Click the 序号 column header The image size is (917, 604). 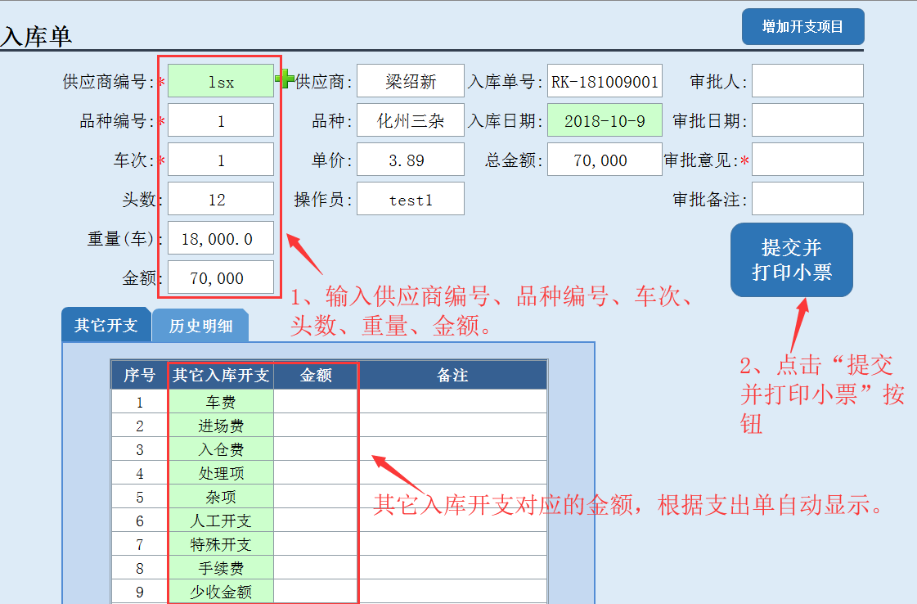139,375
